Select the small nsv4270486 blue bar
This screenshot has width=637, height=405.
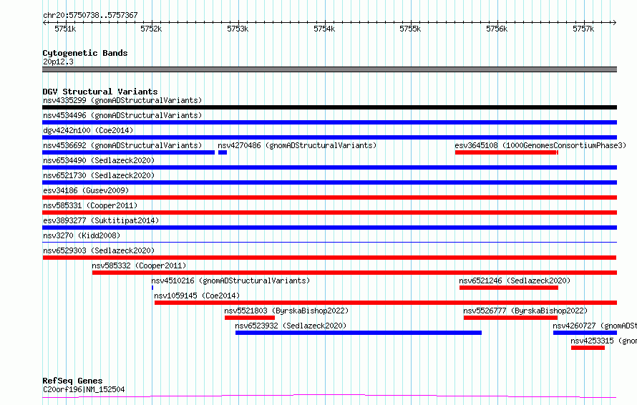pyautogui.click(x=223, y=152)
